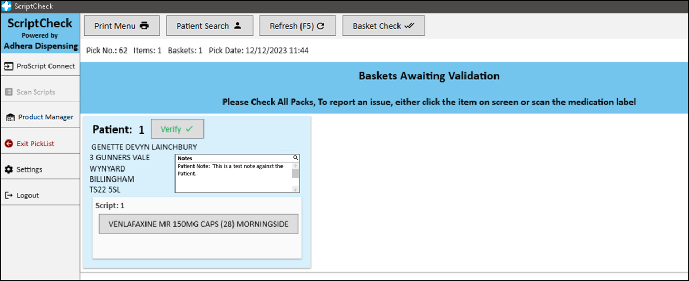Verify patient 1 basket
Image resolution: width=689 pixels, height=281 pixels.
pos(177,129)
